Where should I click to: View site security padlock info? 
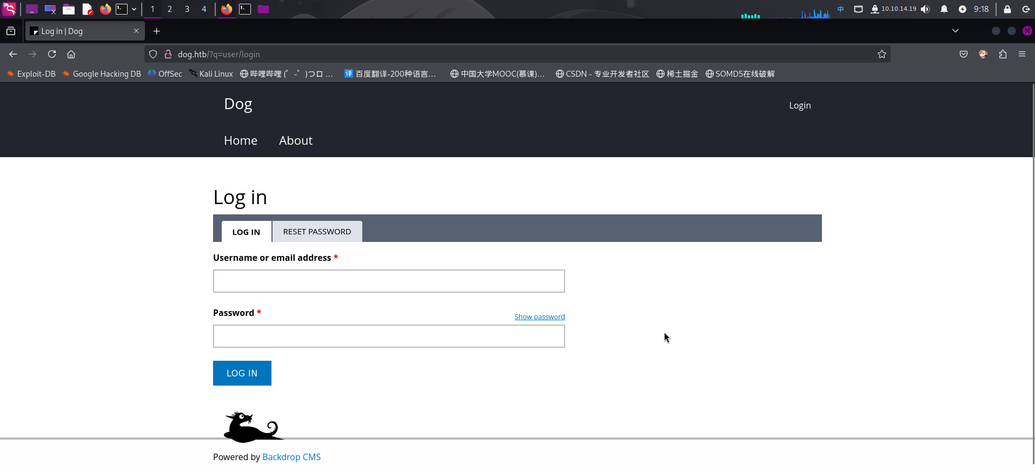[168, 54]
